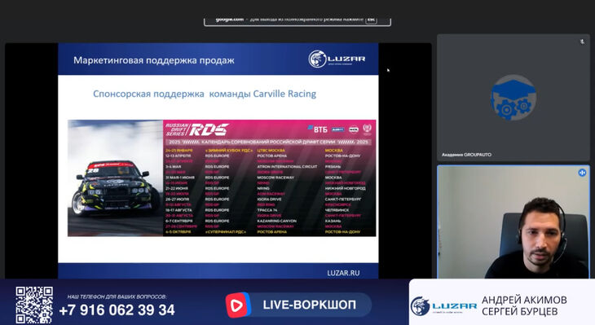Click the Esc key hint in fullscreen notice

click(x=371, y=20)
